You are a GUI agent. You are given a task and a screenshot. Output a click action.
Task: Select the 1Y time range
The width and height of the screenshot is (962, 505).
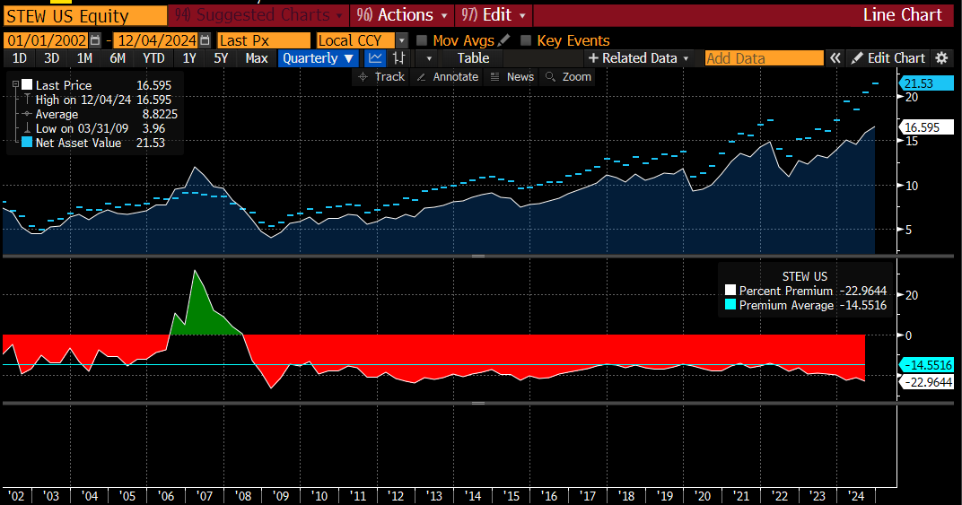pos(189,58)
